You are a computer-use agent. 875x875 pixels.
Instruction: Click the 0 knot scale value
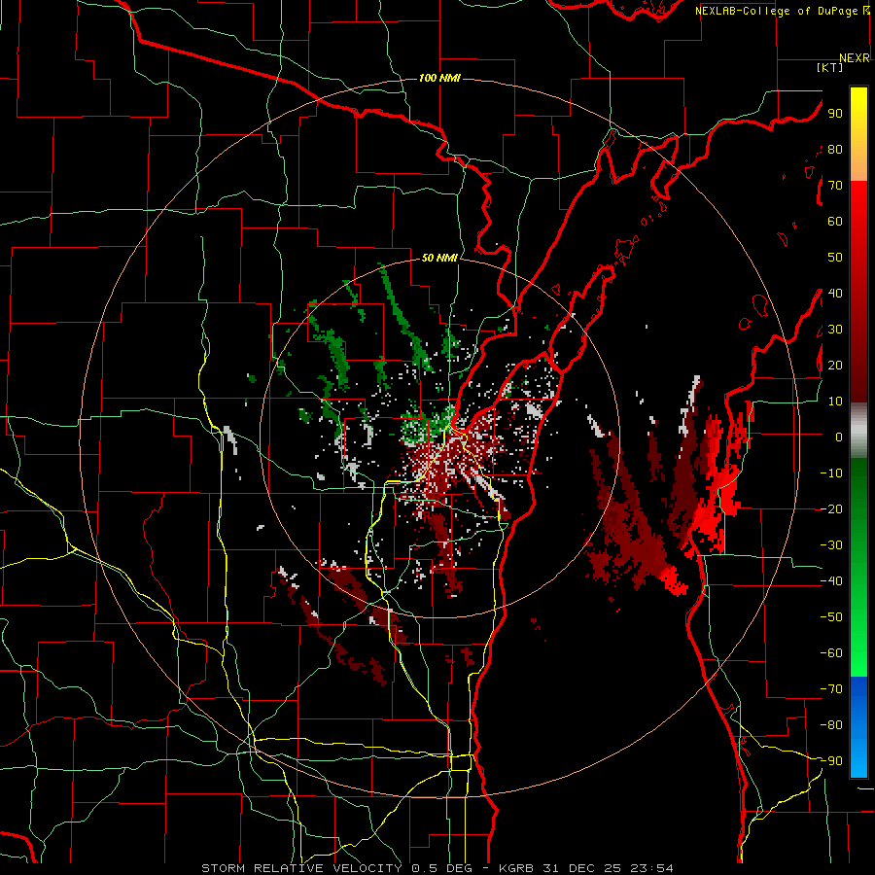coord(839,437)
